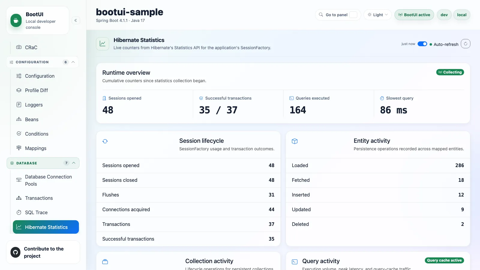480x270 pixels.
Task: Click the Collecting status badge
Action: (450, 72)
